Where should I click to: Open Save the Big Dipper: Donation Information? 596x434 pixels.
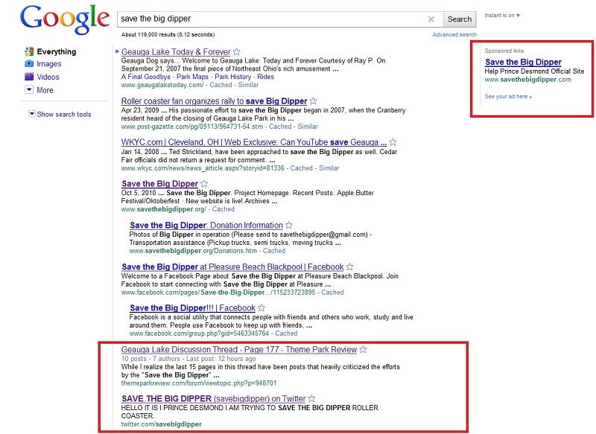(x=206, y=225)
